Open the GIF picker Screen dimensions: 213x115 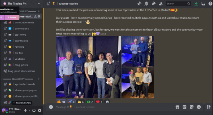[x=185, y=107]
